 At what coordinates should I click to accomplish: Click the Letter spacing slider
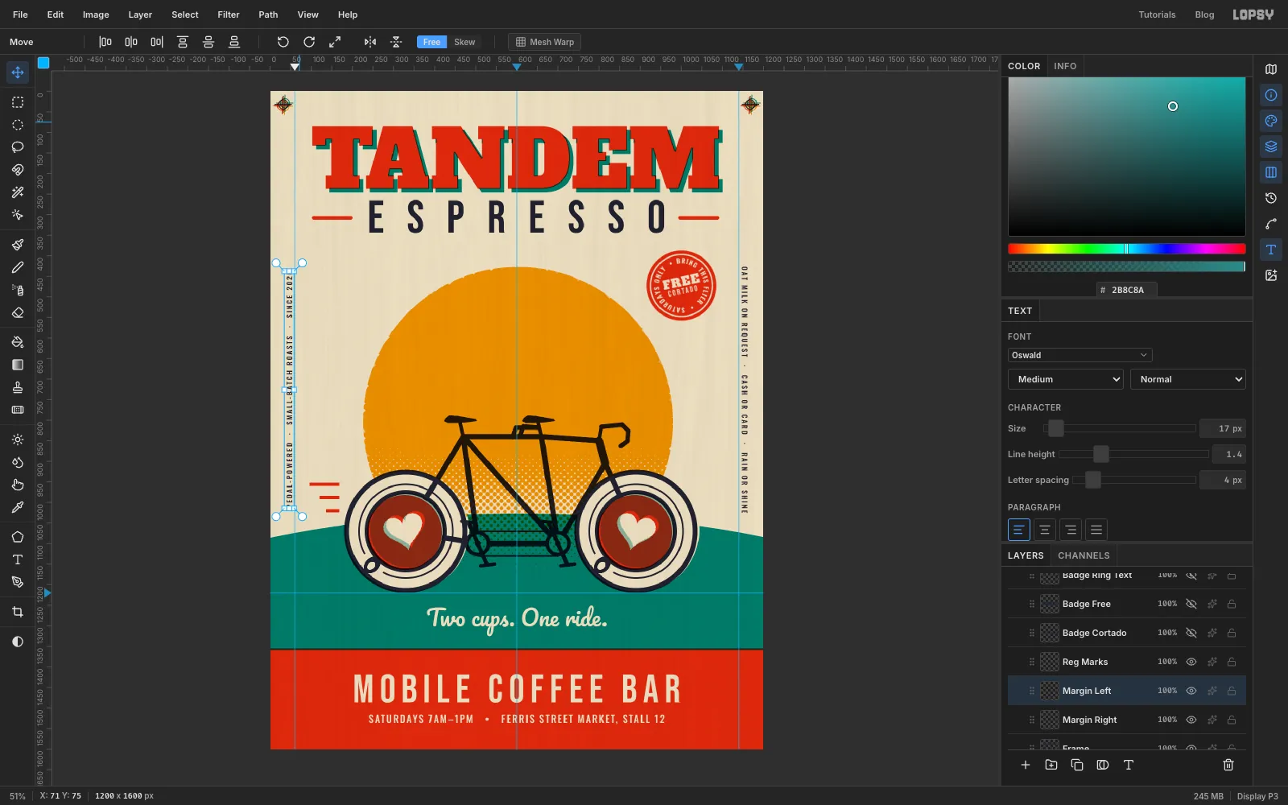point(1133,480)
